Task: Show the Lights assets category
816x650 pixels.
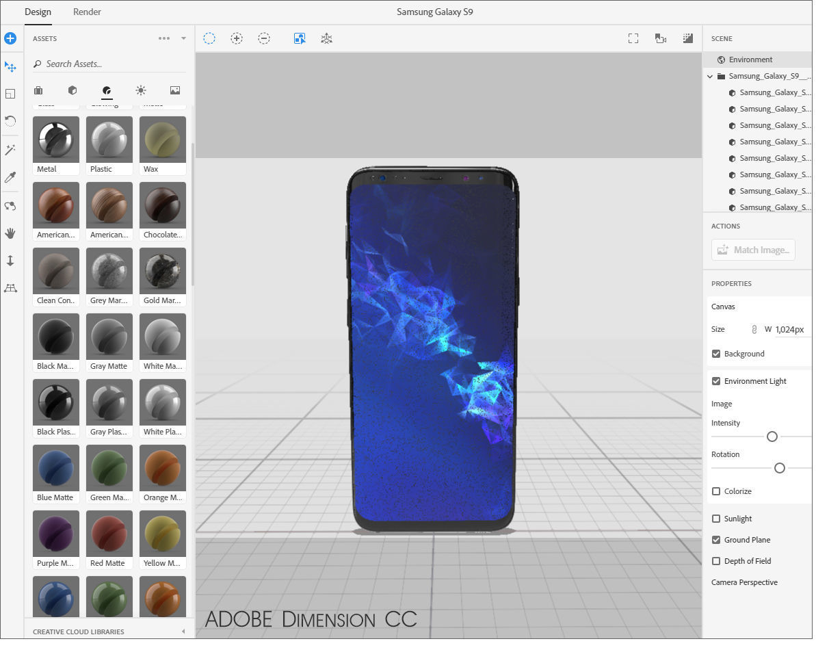Action: click(140, 90)
